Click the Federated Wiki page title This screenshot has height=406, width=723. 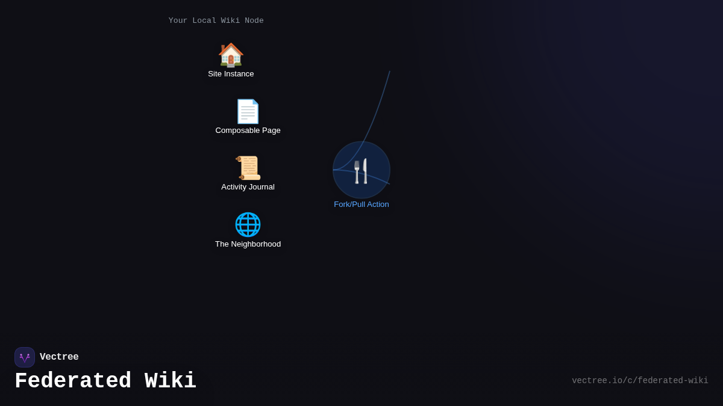pos(105,380)
